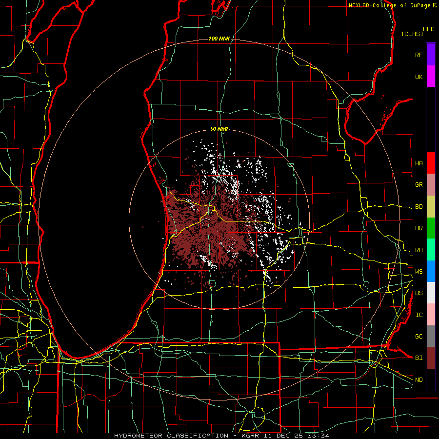Image resolution: width=439 pixels, height=439 pixels.
Task: Click the 'KGRR' station identifier
Action: (251, 436)
